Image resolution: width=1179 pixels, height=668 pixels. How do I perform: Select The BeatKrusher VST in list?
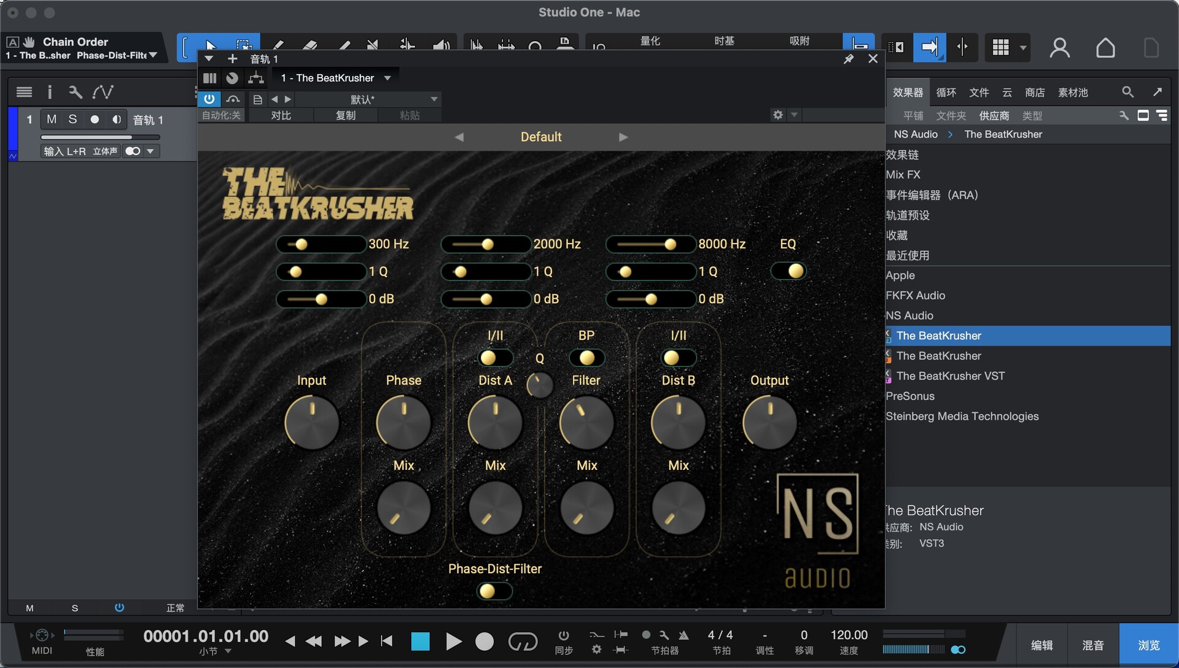coord(950,376)
